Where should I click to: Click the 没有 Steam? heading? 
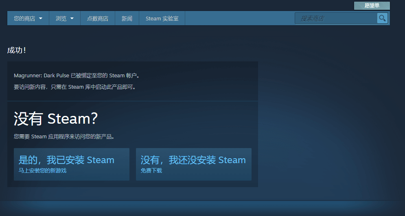(x=56, y=119)
